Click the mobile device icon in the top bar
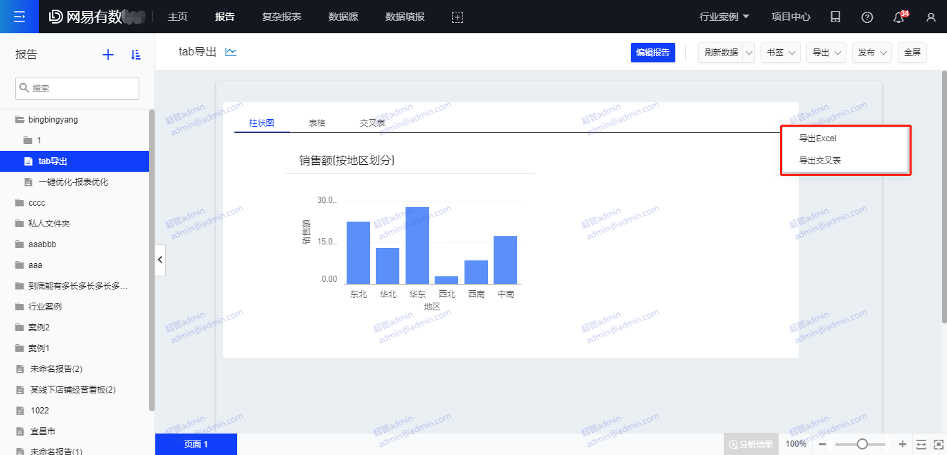The width and height of the screenshot is (947, 455). pos(835,17)
